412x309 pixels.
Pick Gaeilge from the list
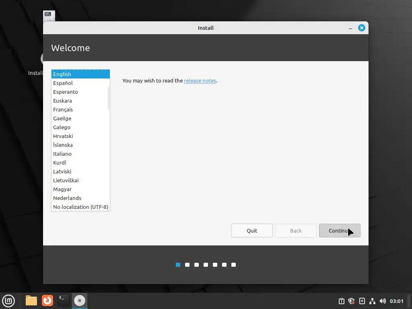(80, 119)
